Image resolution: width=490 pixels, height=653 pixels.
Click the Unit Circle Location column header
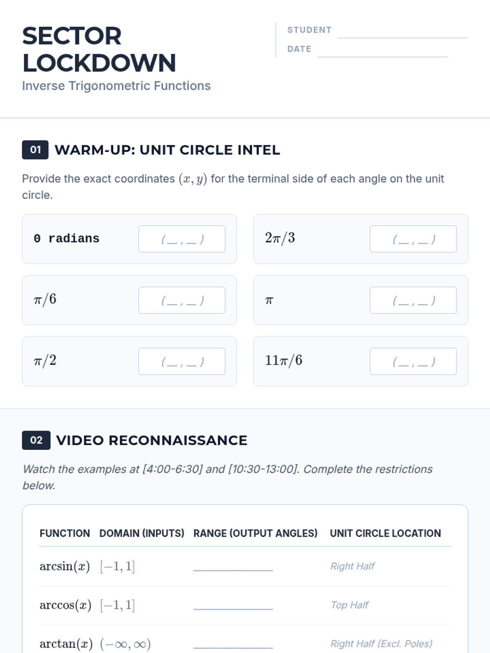coord(385,533)
